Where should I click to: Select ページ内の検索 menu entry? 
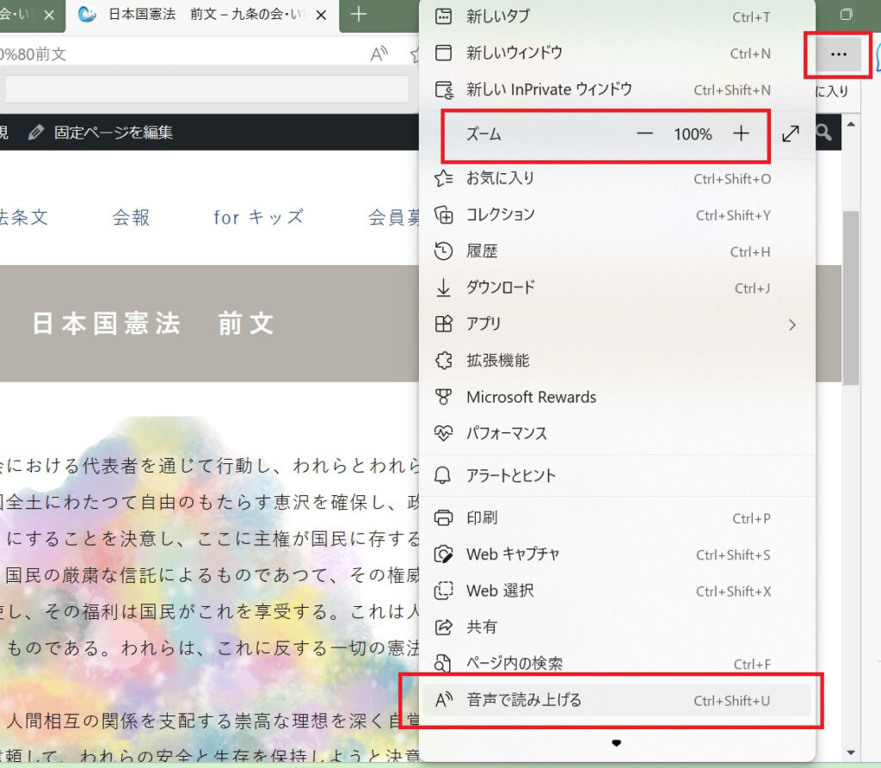click(616, 664)
